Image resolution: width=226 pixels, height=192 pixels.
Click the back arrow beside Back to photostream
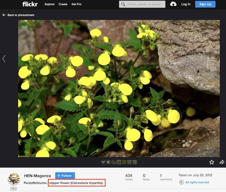tap(4, 15)
